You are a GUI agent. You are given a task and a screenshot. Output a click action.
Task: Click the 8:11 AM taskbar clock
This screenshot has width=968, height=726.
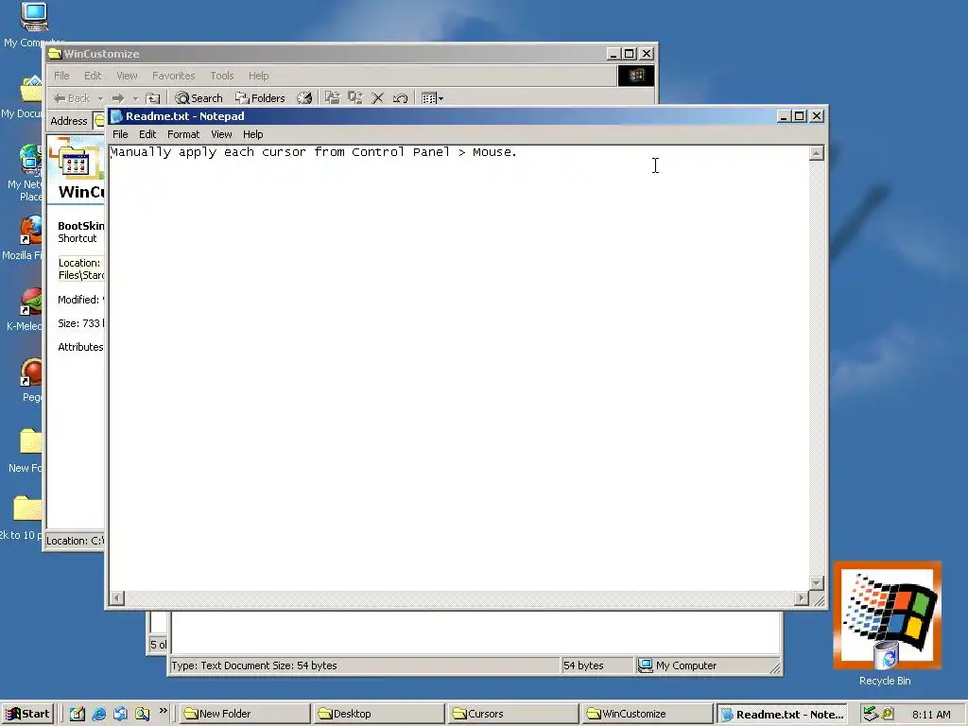[x=931, y=715]
